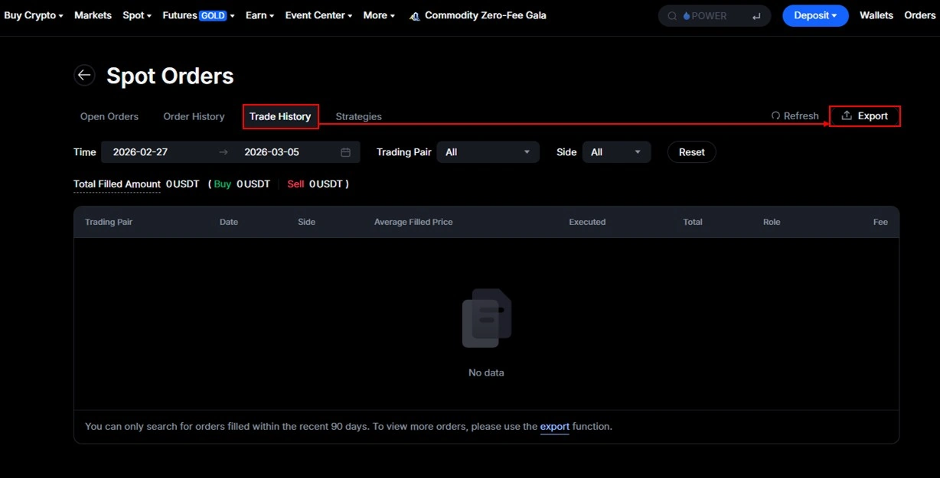
Task: Click the search magnifier icon
Action: [x=672, y=16]
